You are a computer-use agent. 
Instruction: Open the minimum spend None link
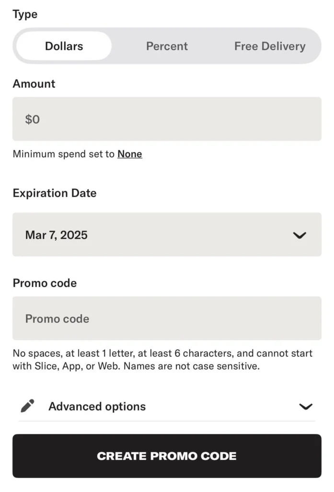click(x=130, y=154)
